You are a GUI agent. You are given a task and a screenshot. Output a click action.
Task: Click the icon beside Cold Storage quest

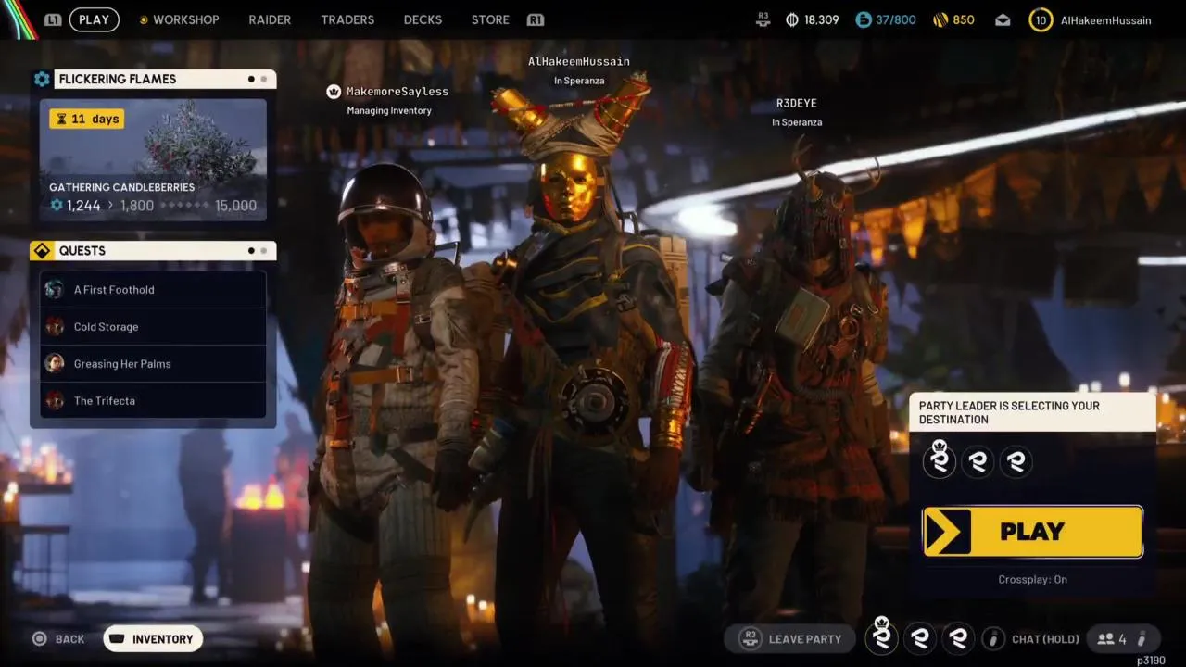[x=55, y=326]
